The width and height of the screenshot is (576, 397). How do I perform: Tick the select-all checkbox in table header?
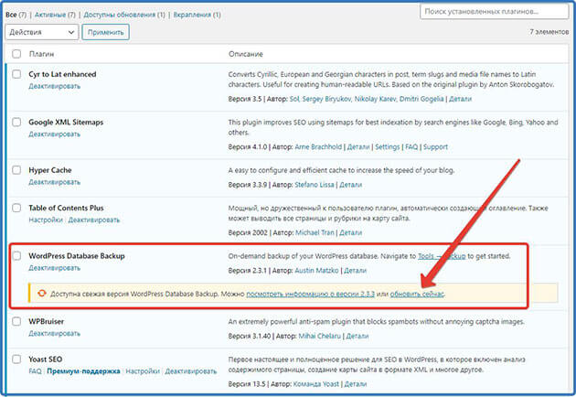click(x=16, y=54)
